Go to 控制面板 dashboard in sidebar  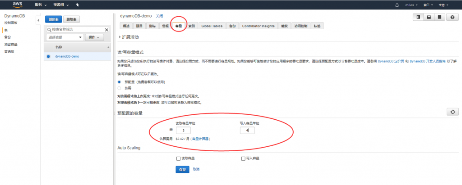click(11, 23)
